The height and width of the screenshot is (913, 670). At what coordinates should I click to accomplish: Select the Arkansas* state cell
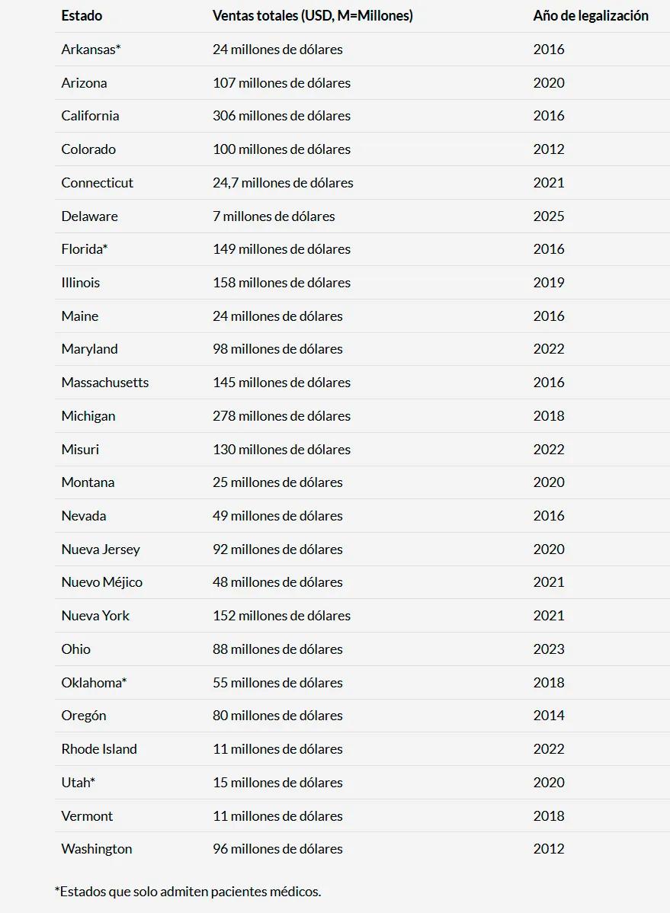point(91,50)
